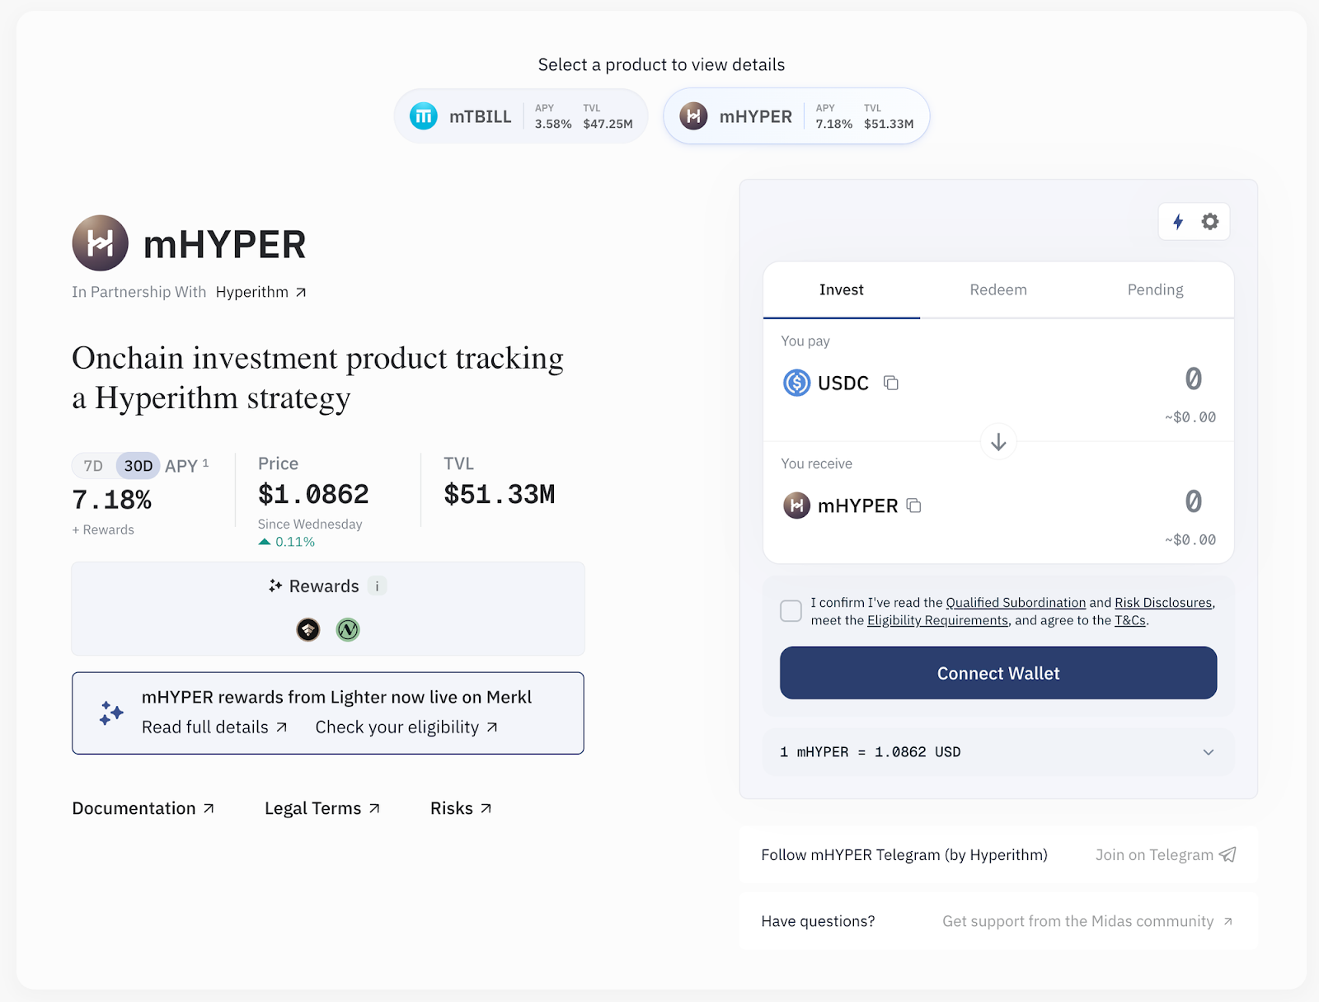The image size is (1319, 1002).
Task: Open the Qualified Subordination link
Action: coord(1016,603)
